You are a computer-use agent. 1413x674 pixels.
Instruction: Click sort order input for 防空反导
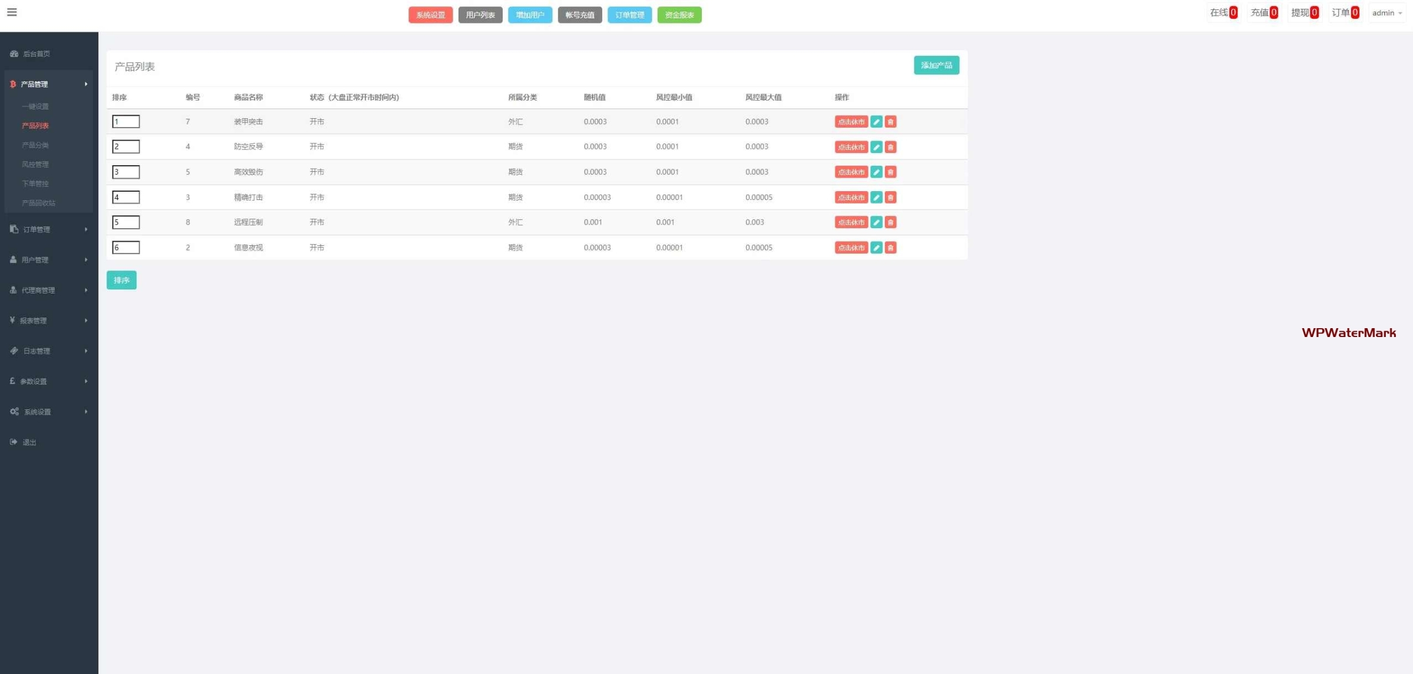[126, 147]
